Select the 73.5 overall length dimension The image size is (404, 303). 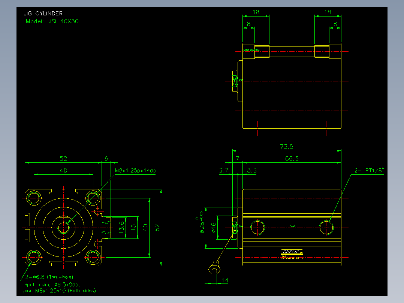click(286, 147)
